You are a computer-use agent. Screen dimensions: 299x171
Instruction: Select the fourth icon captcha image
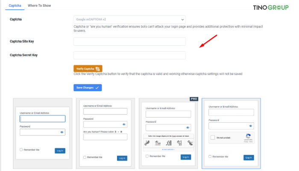179,143
